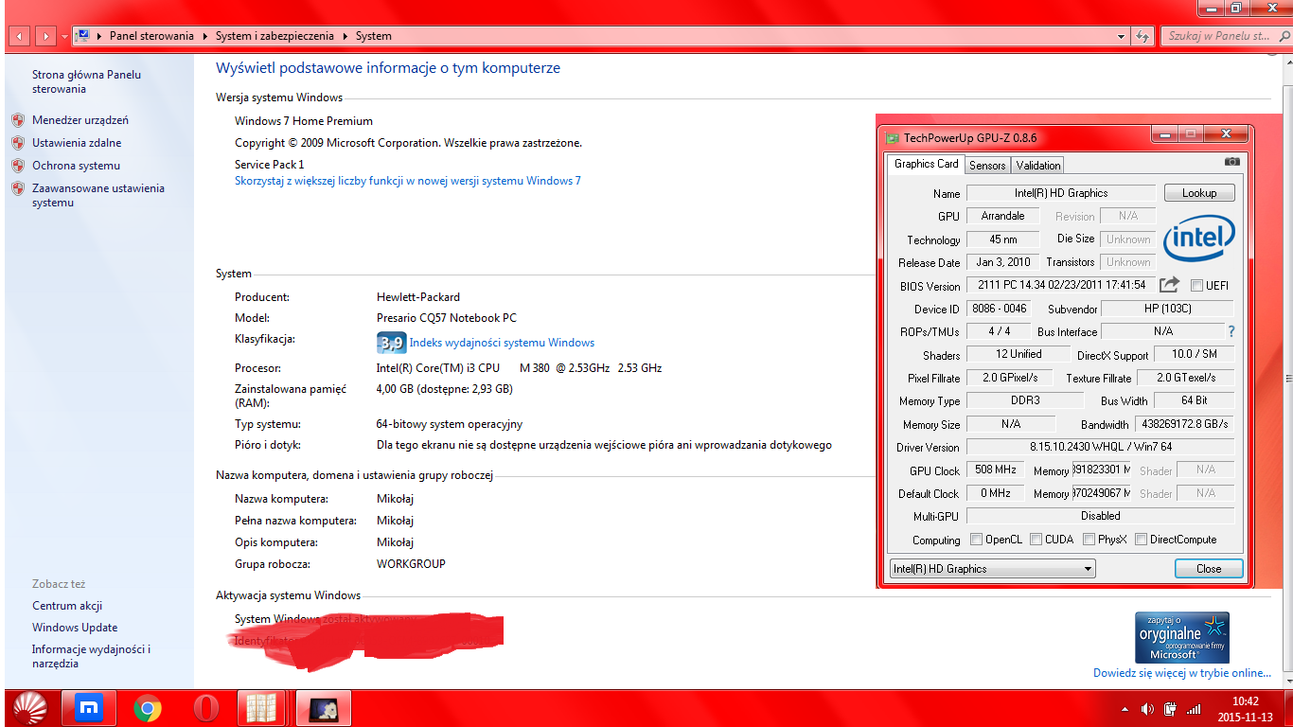Open Google Chrome from the taskbar
Image resolution: width=1293 pixels, height=727 pixels.
click(x=147, y=707)
